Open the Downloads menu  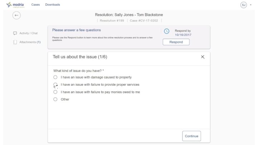click(x=53, y=5)
